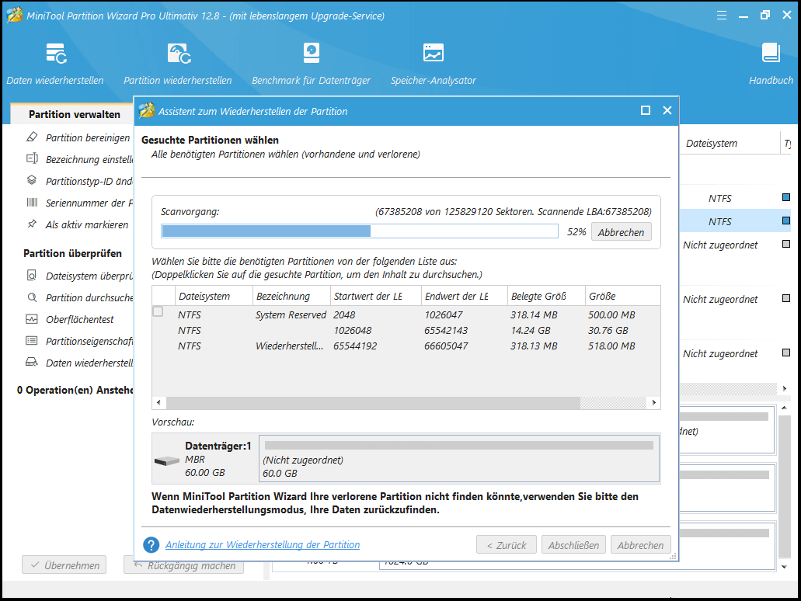Image resolution: width=801 pixels, height=601 pixels.
Task: Launch Benchmark für Datenträger
Action: [x=311, y=64]
